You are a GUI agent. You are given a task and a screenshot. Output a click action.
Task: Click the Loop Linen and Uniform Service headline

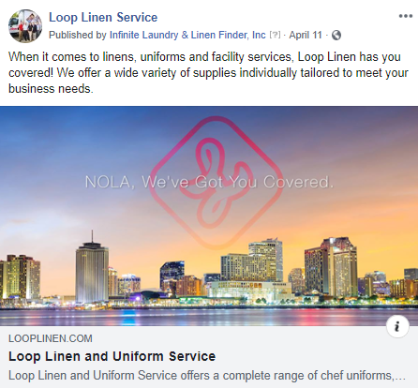(112, 356)
